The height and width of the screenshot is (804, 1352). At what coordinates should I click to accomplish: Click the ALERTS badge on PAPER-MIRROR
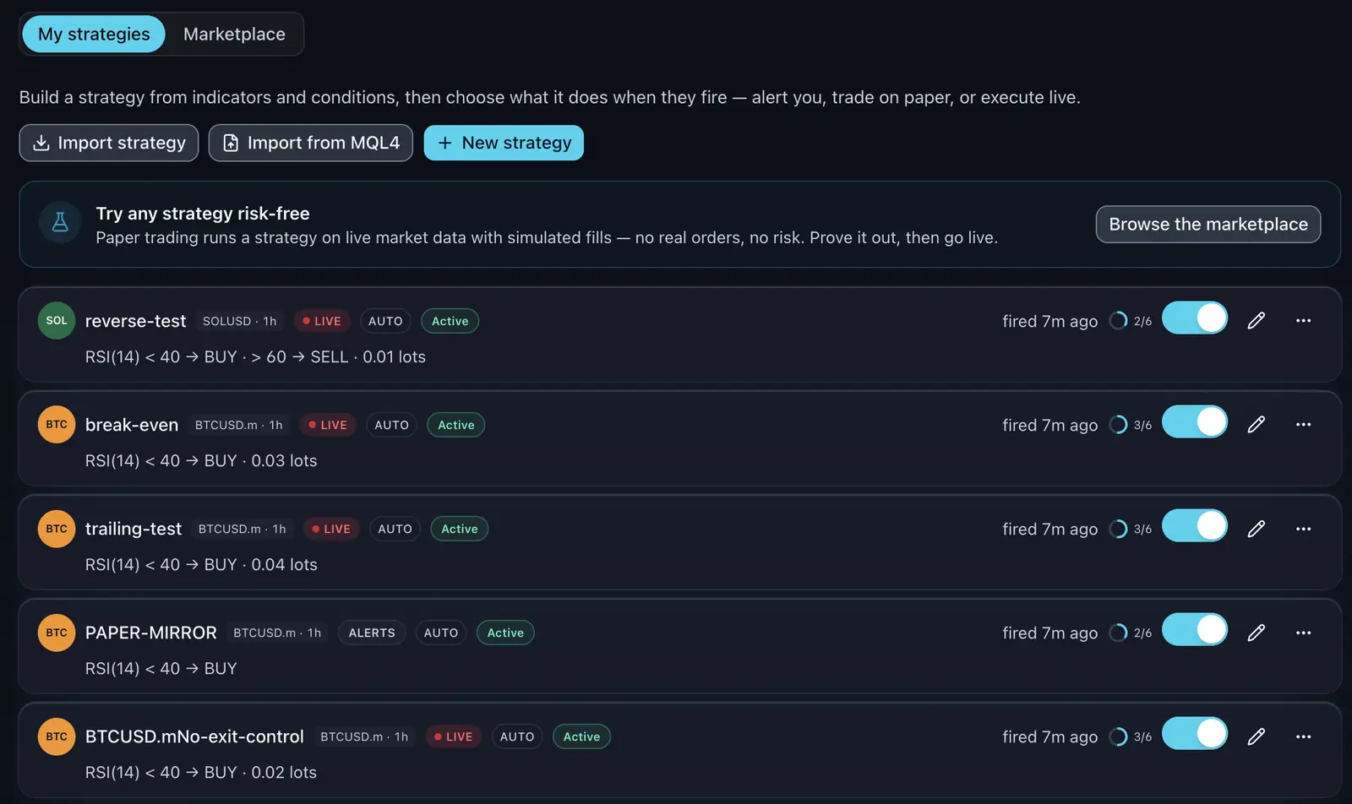pos(372,633)
